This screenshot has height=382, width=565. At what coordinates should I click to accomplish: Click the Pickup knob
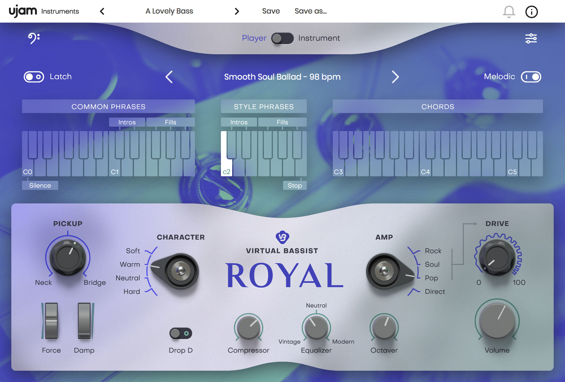coord(68,257)
